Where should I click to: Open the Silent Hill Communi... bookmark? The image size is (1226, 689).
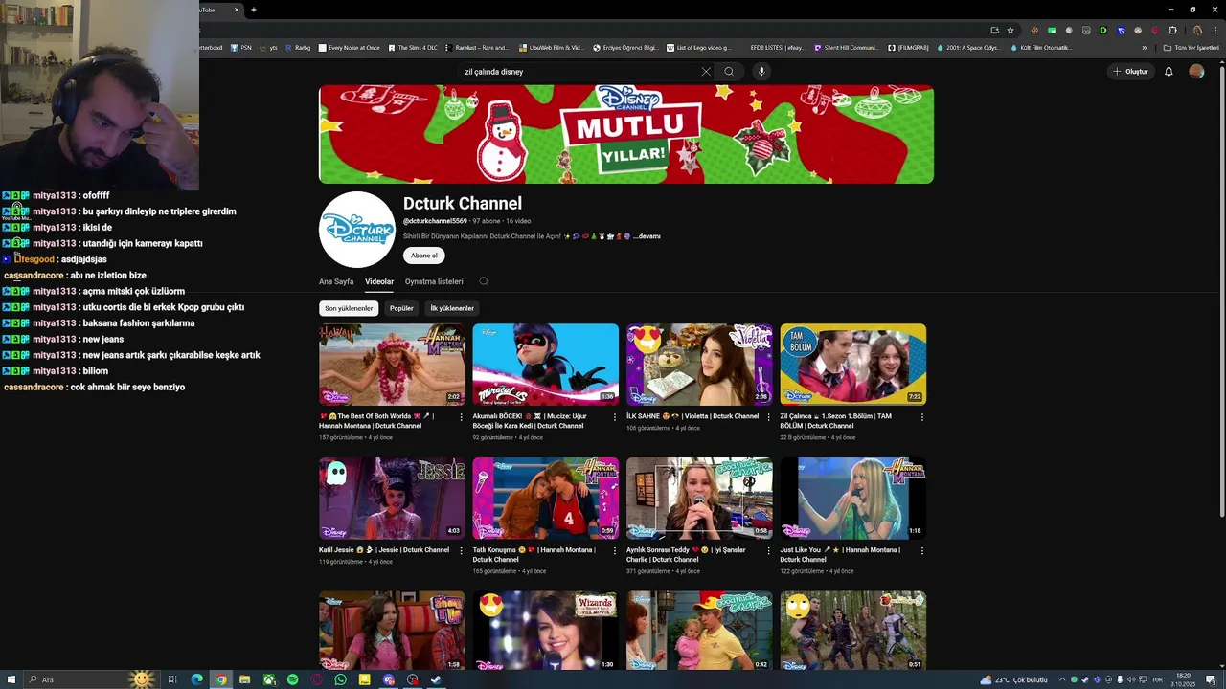[x=845, y=47]
